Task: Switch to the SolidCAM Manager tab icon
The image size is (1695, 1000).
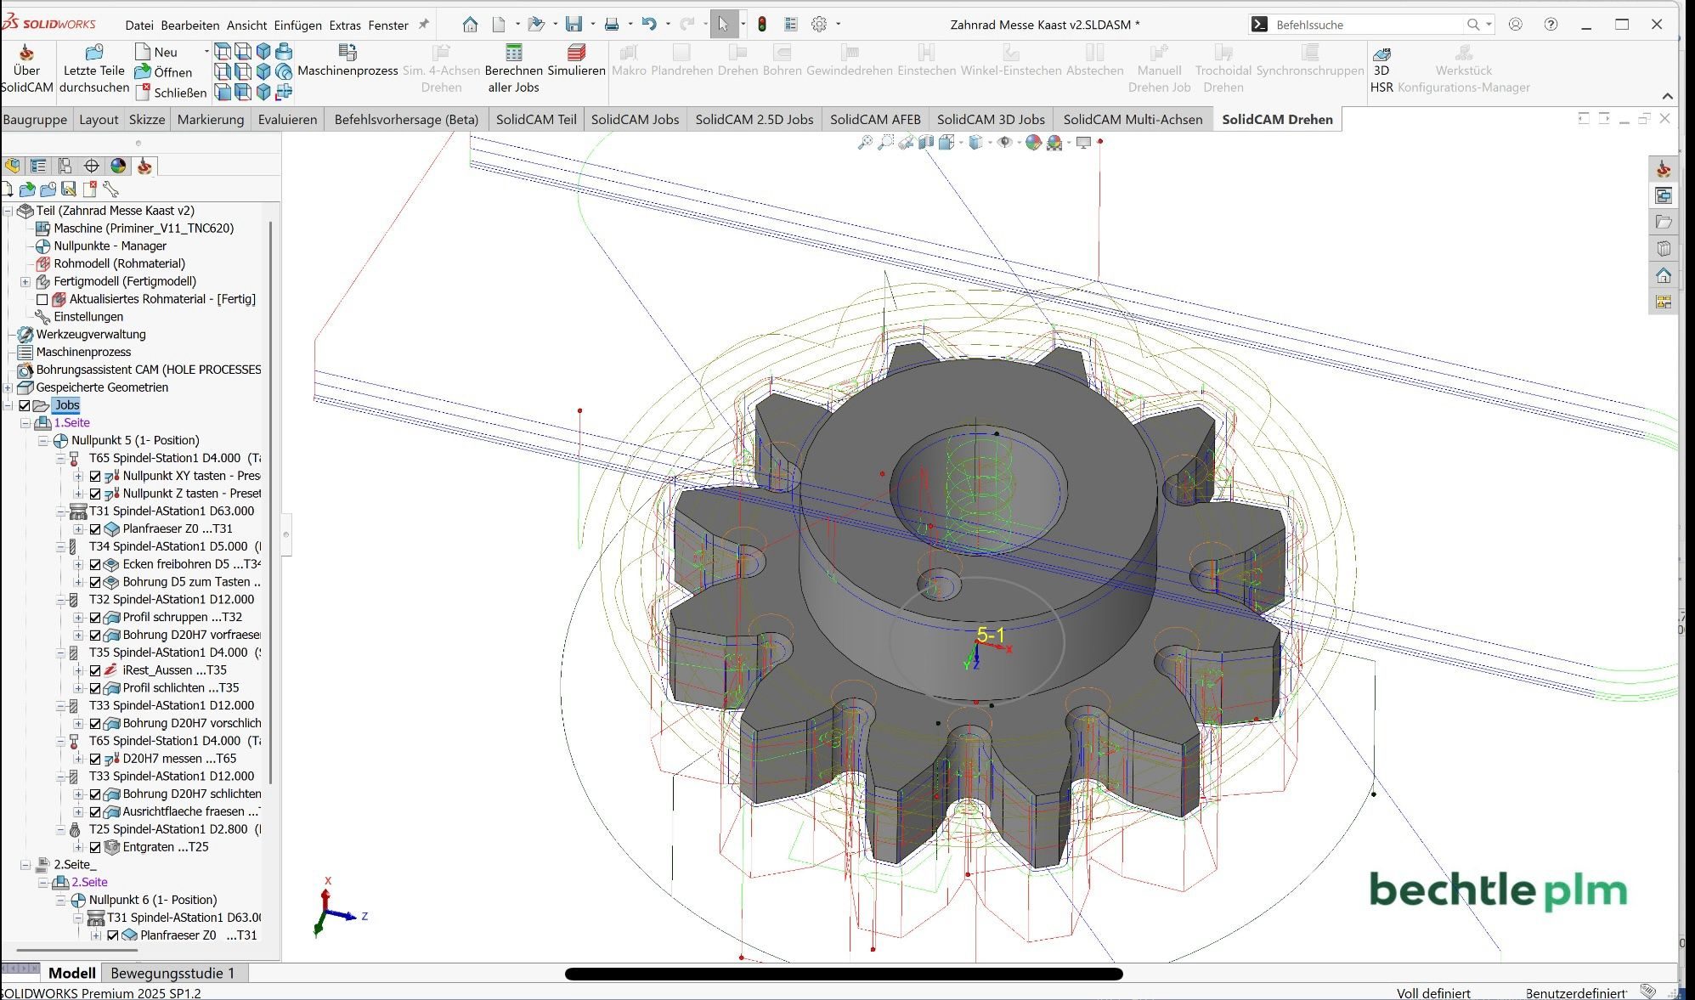Action: click(x=144, y=166)
